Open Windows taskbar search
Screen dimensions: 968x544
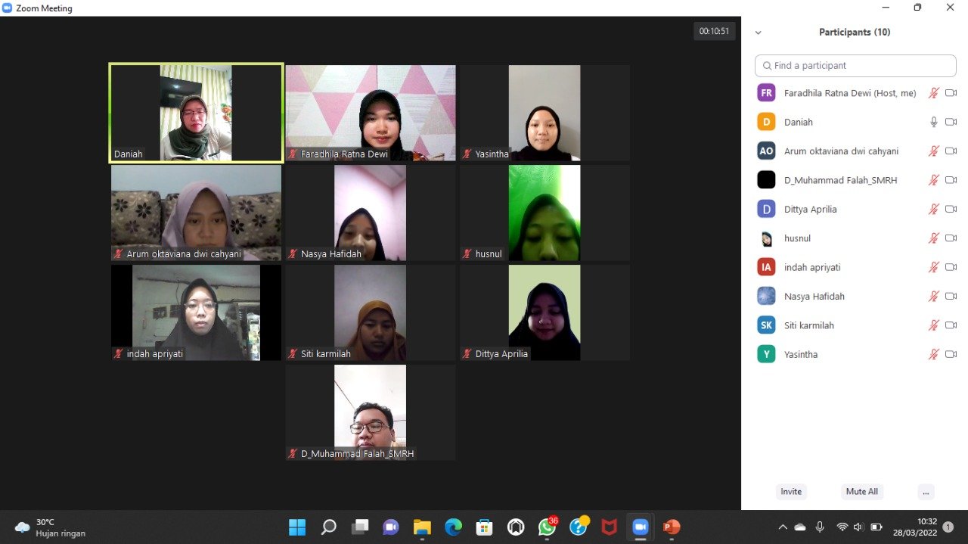click(328, 527)
